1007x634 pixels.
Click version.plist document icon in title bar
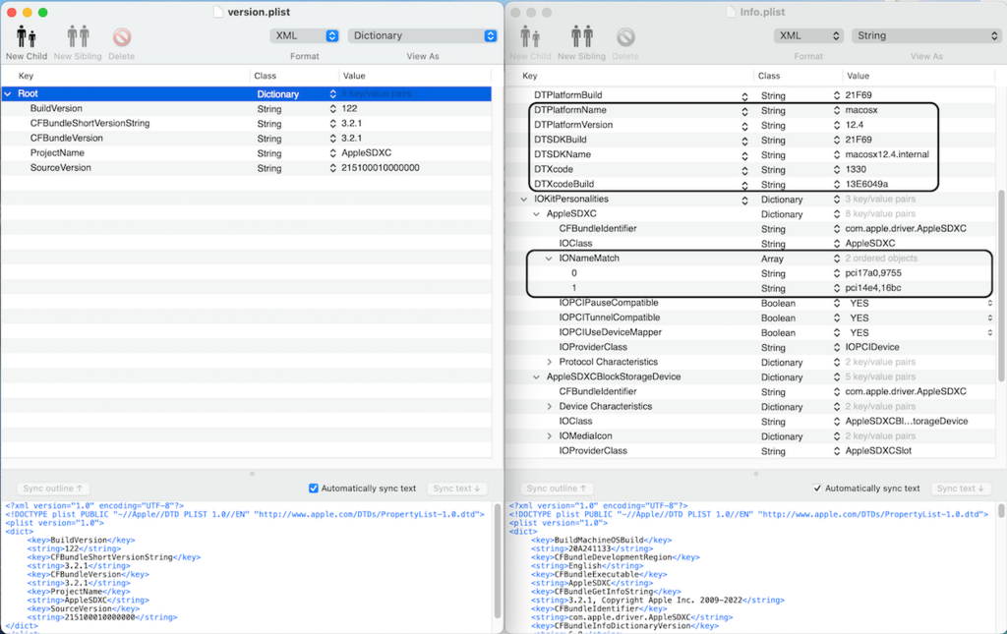[x=219, y=12]
